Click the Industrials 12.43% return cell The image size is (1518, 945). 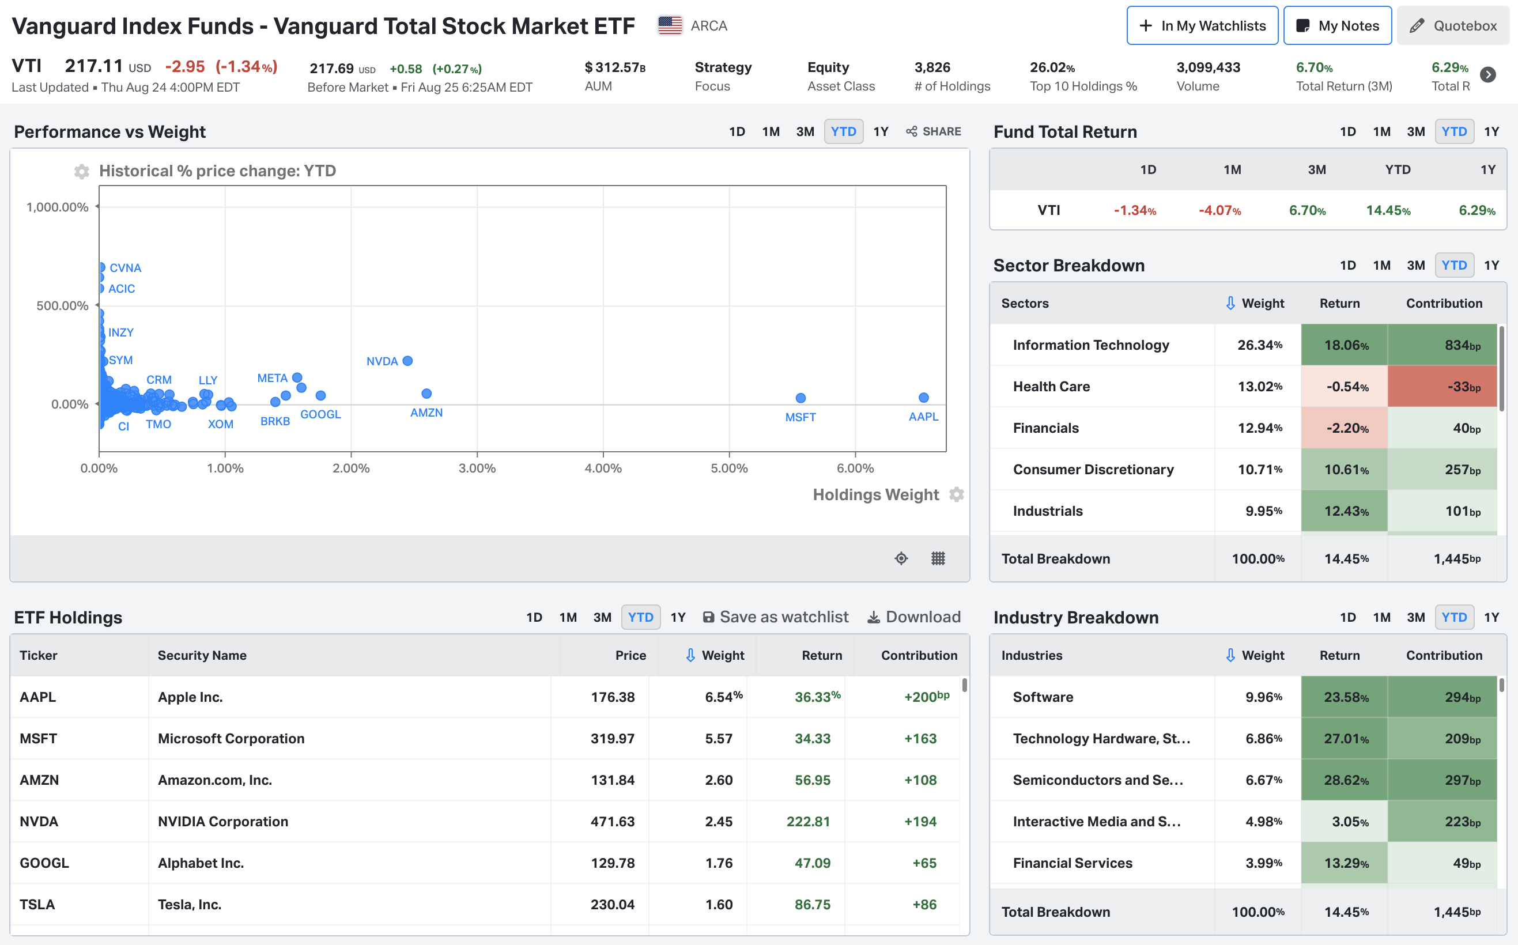(x=1345, y=511)
